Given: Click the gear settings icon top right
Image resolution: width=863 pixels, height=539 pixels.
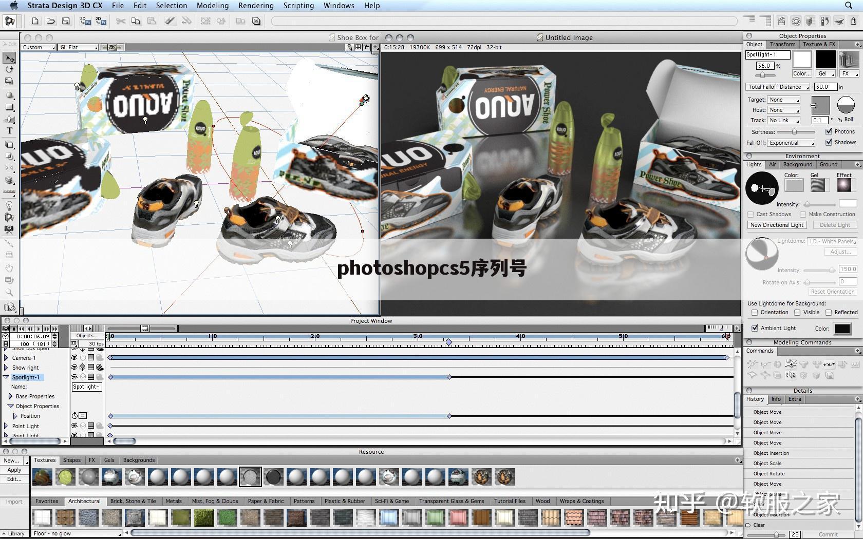Looking at the screenshot, I should tap(796, 21).
